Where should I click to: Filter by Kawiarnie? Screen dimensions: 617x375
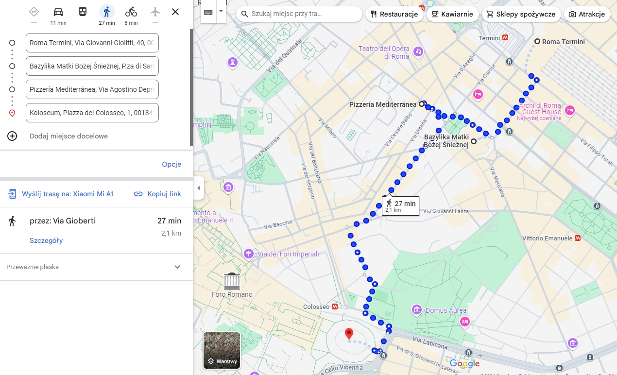click(x=452, y=14)
